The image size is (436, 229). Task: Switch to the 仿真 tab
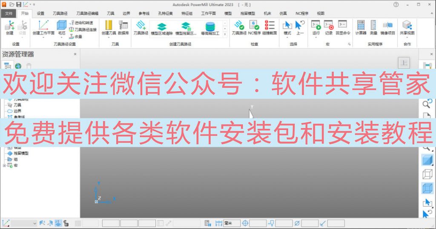pos(283,13)
